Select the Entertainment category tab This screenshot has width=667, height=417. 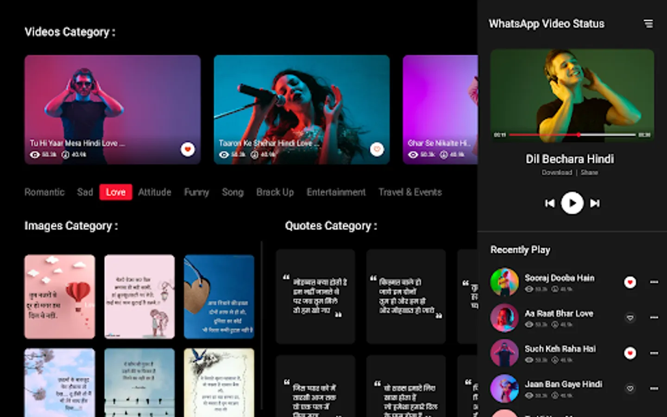pyautogui.click(x=336, y=192)
